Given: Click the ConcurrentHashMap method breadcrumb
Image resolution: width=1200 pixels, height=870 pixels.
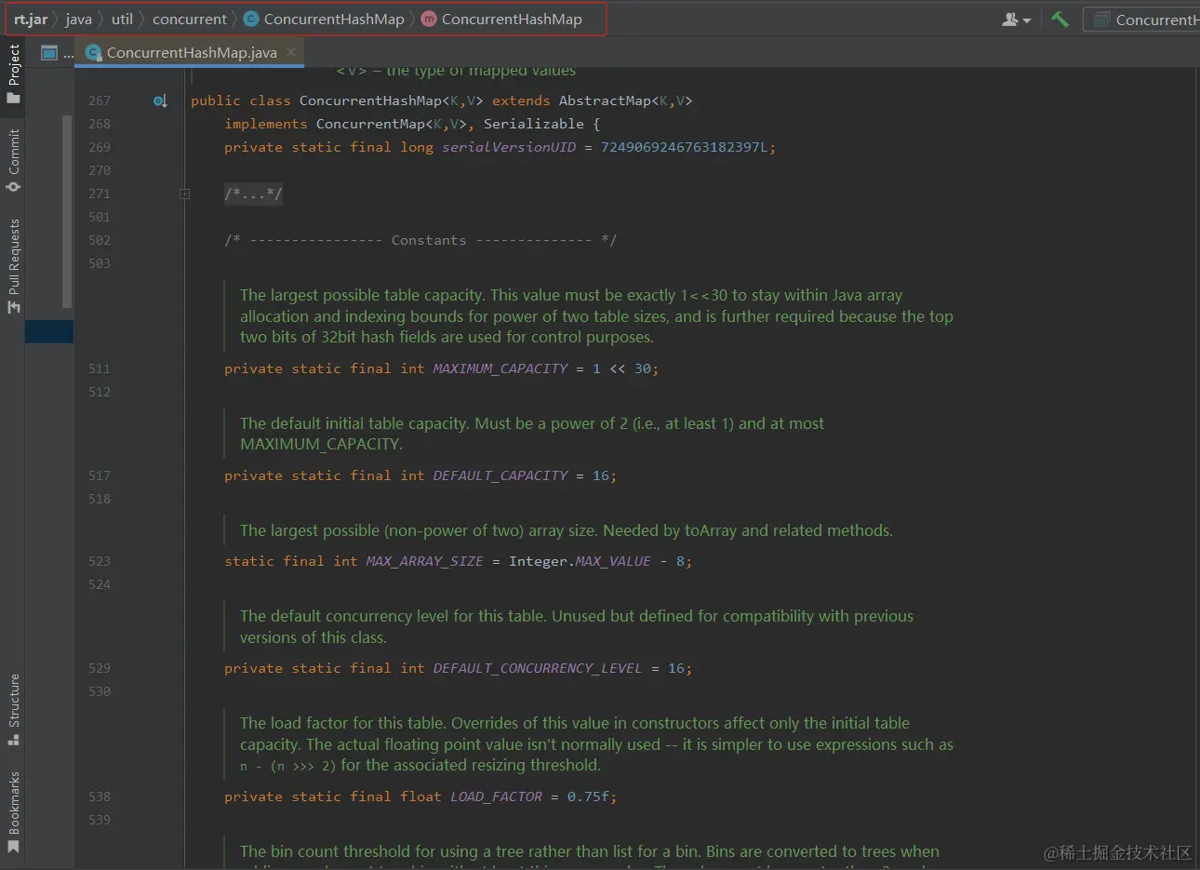Looking at the screenshot, I should tap(502, 19).
